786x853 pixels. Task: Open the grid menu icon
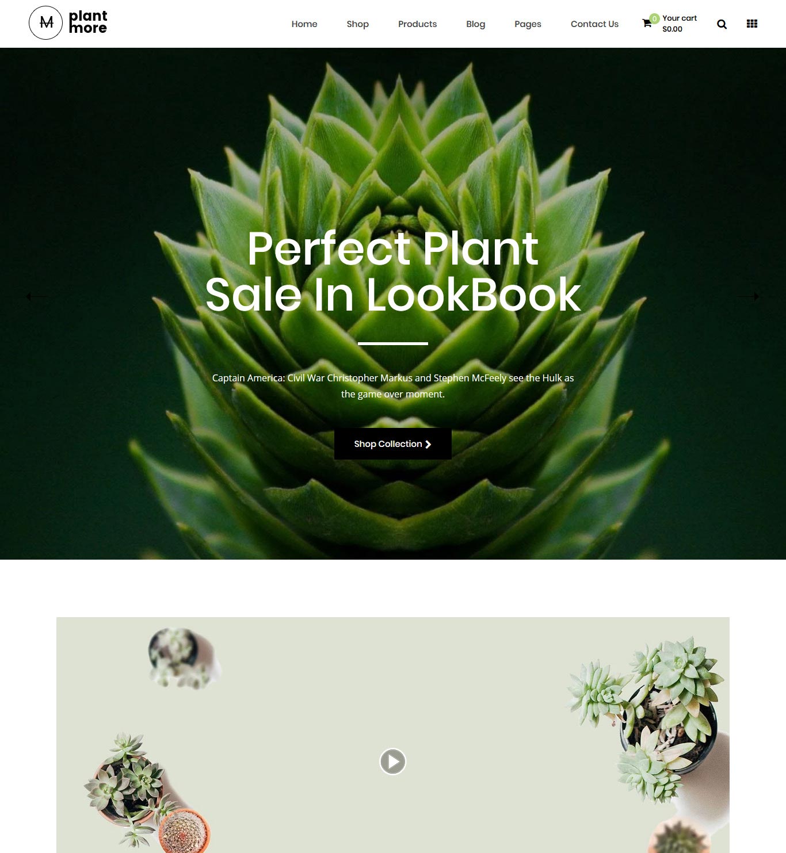[751, 24]
